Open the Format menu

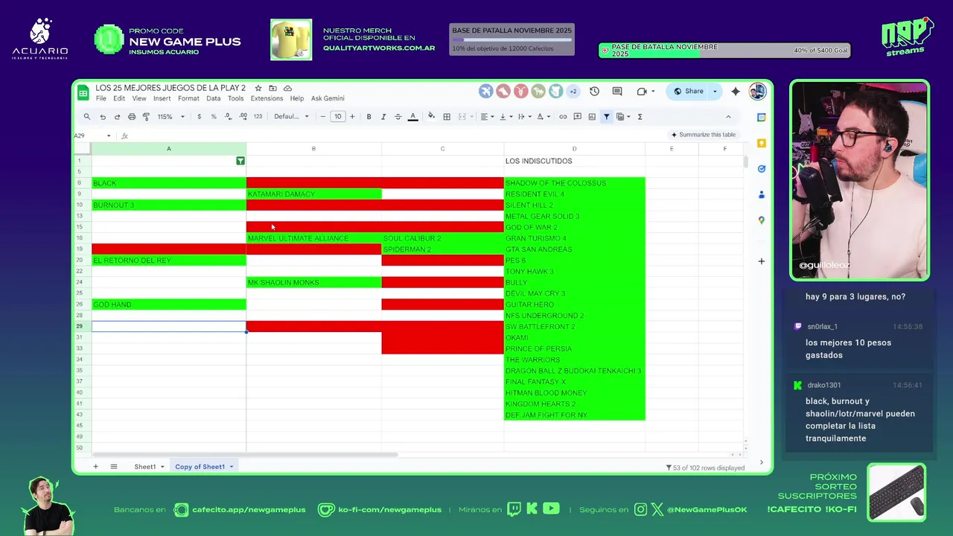[x=188, y=98]
